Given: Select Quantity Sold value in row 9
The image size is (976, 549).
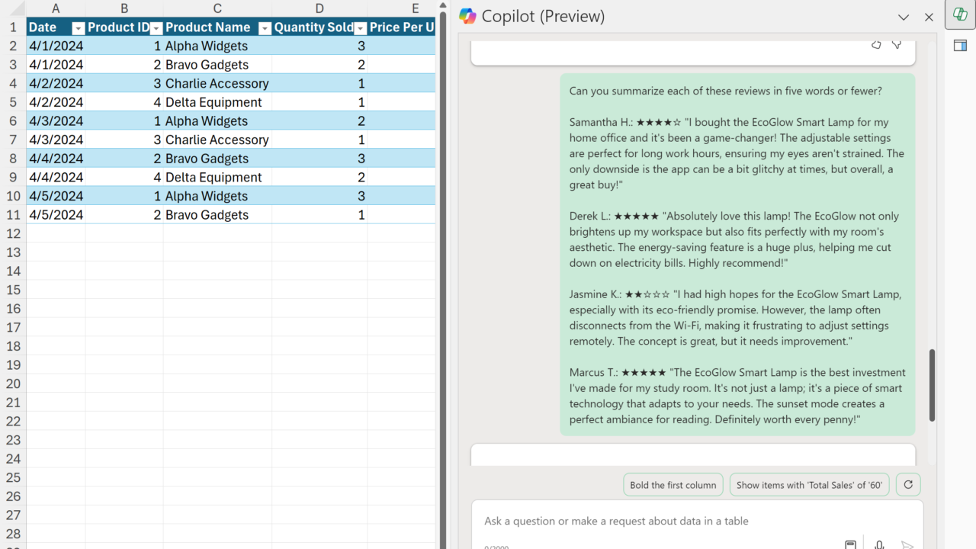Looking at the screenshot, I should point(319,177).
